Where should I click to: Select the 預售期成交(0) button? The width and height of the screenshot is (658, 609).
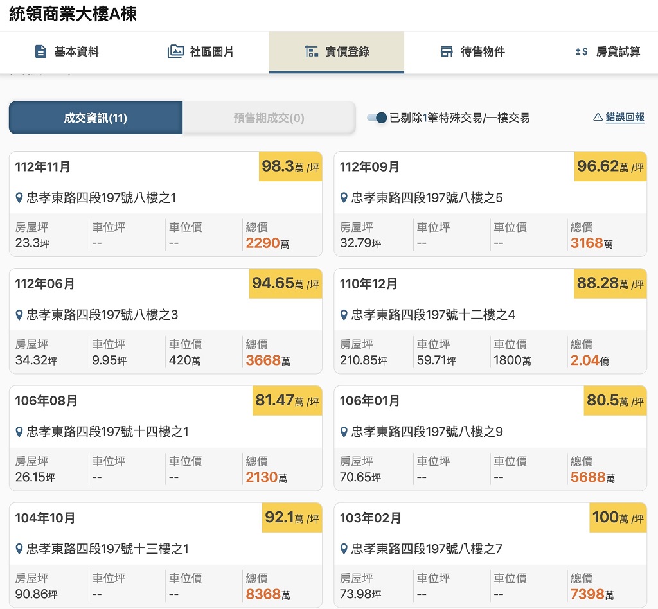pyautogui.click(x=269, y=118)
